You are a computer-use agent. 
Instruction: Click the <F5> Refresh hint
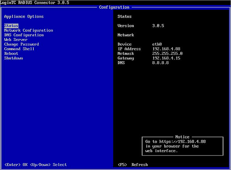[133, 165]
